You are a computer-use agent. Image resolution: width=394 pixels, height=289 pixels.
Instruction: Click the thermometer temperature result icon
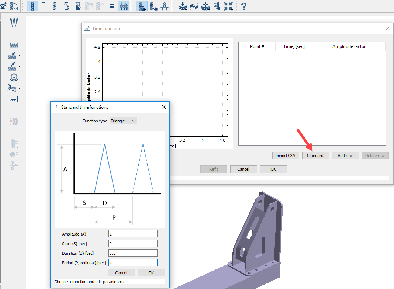[x=217, y=6]
